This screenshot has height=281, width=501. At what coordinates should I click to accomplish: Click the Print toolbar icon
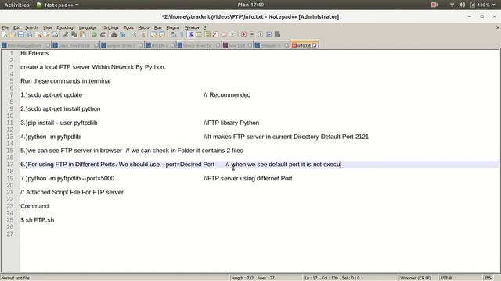[55, 34]
